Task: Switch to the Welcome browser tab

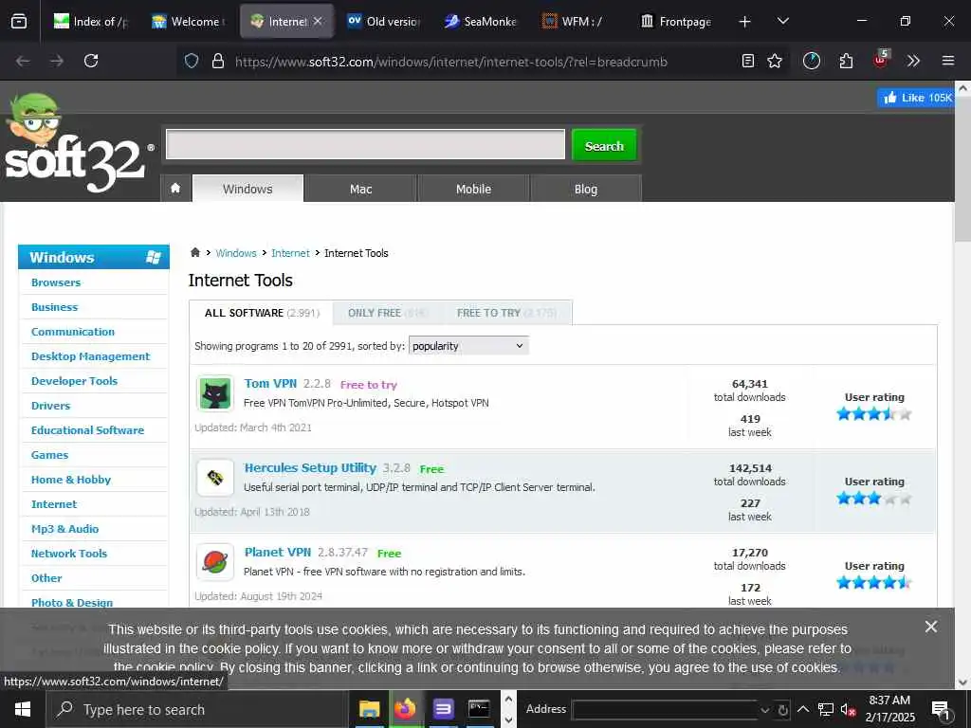Action: pos(189,22)
